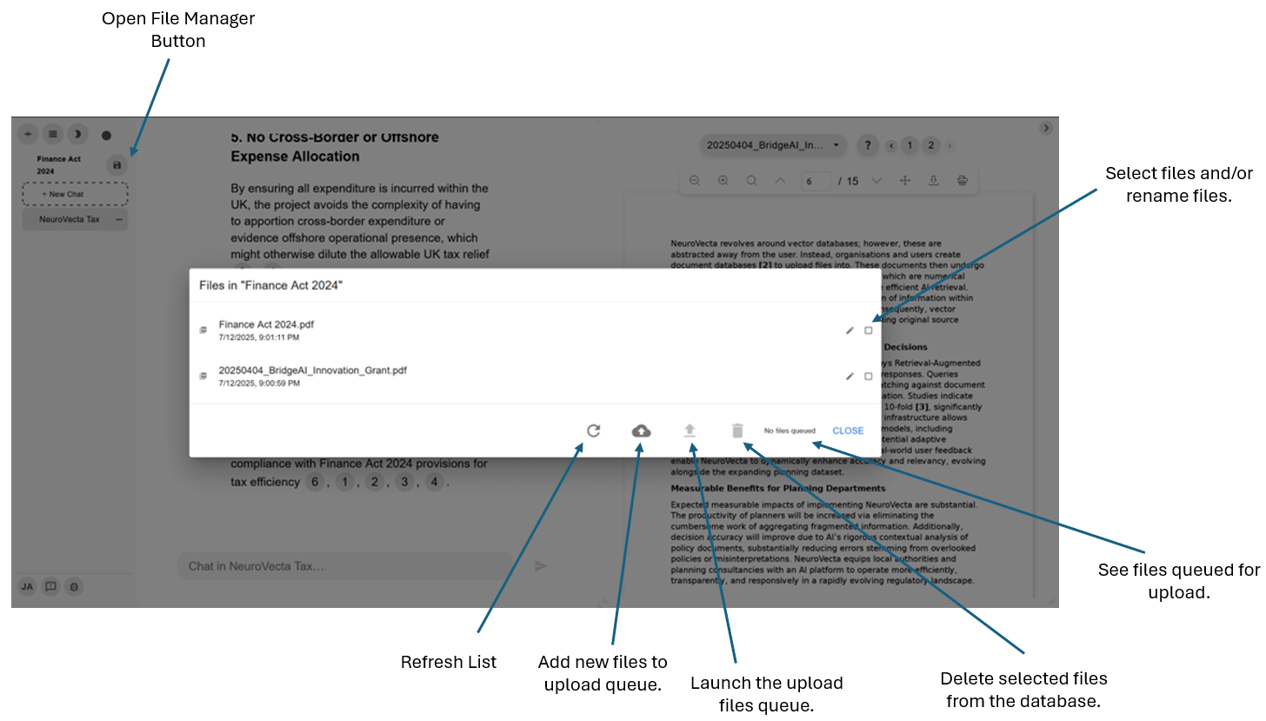The height and width of the screenshot is (721, 1266).
Task: Zoom in on the PDF viewer
Action: coord(723,181)
